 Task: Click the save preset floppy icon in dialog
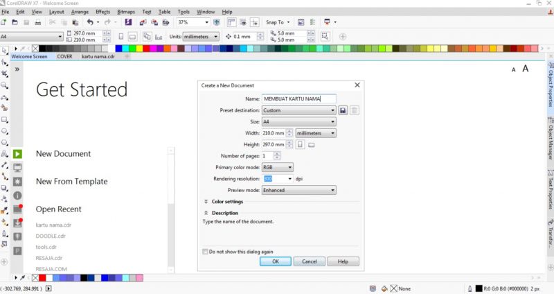pyautogui.click(x=343, y=110)
